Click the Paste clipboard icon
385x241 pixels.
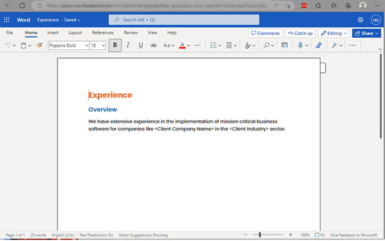pos(24,45)
